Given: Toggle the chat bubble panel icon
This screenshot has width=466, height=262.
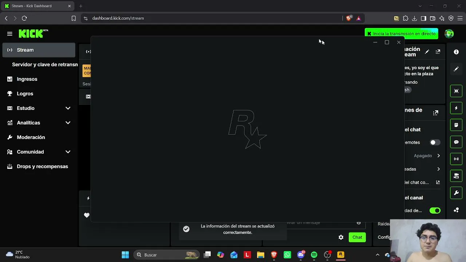Looking at the screenshot, I should click(x=456, y=142).
